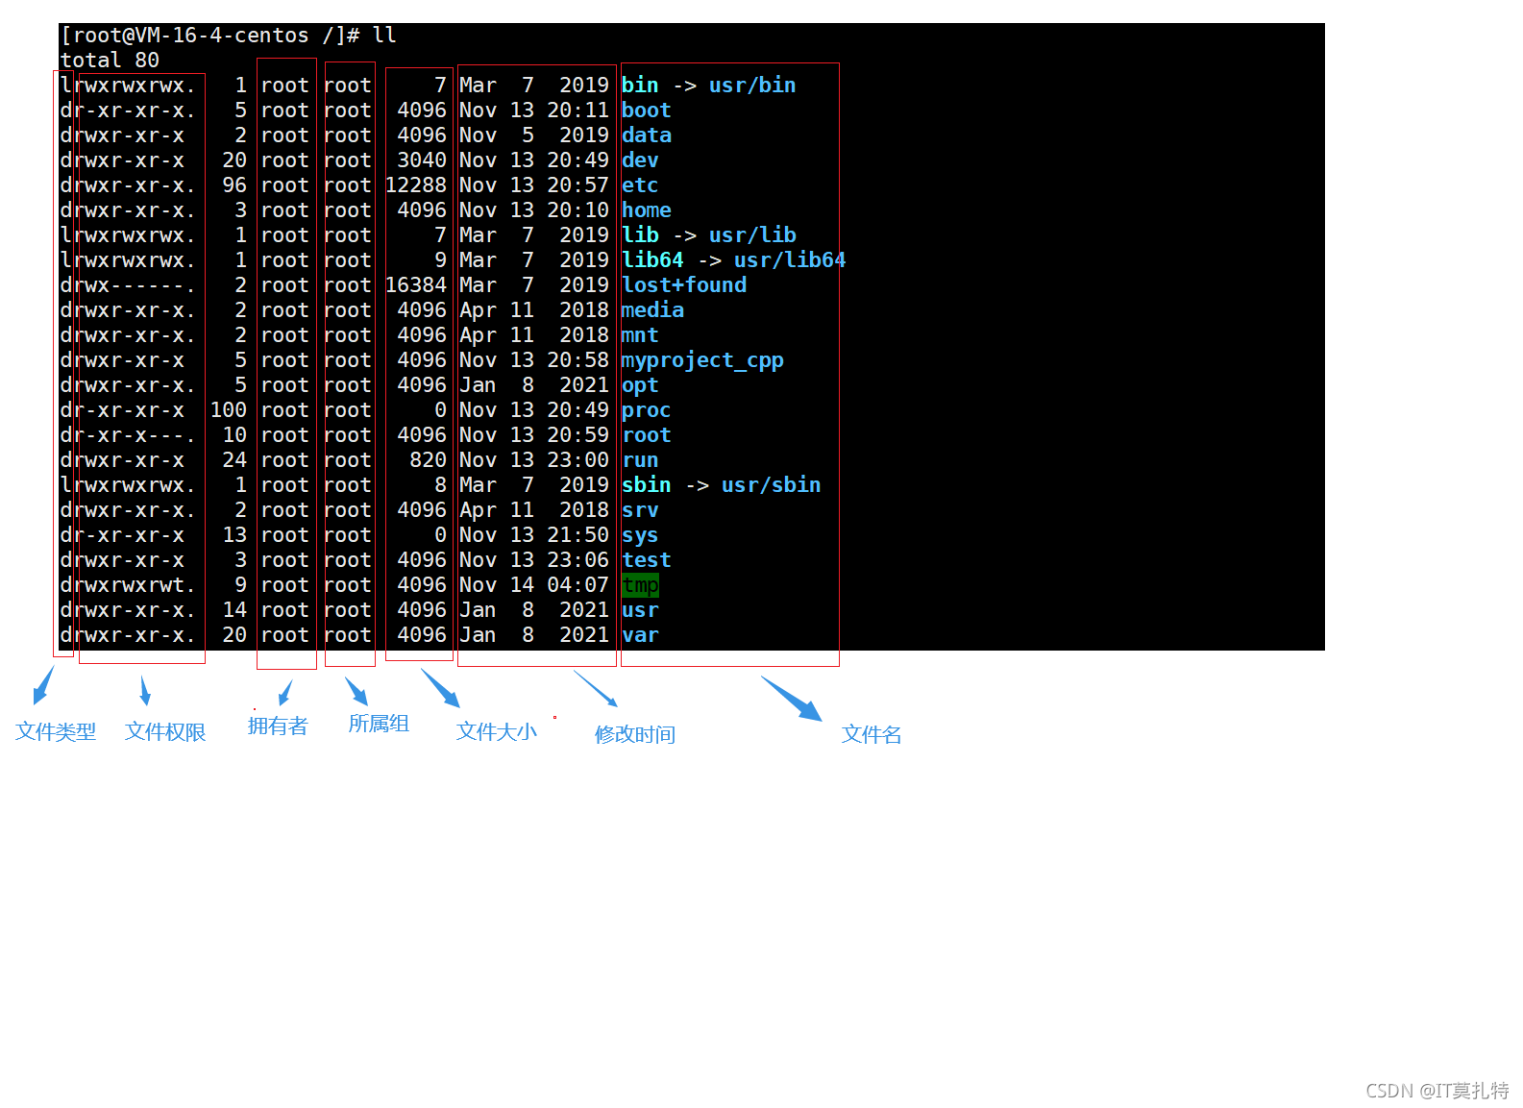Click the 'opt' directory name
Image resolution: width=1523 pixels, height=1108 pixels.
(640, 385)
